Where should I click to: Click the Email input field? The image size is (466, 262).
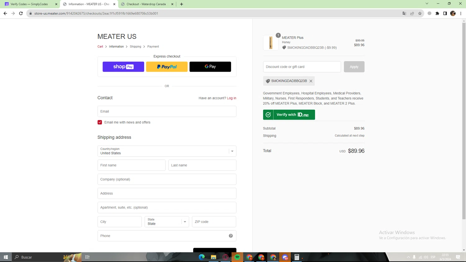coord(167,111)
